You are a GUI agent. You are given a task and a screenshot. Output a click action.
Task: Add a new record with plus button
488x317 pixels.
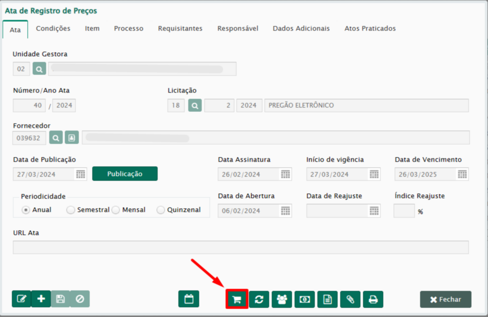[41, 299]
